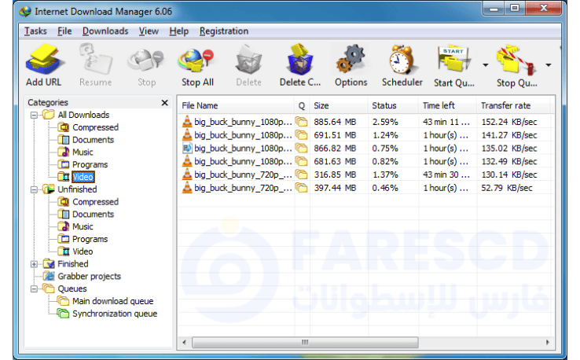This screenshot has height=360, width=580.
Task: Collapse the All Downloads tree node
Action: 34,115
